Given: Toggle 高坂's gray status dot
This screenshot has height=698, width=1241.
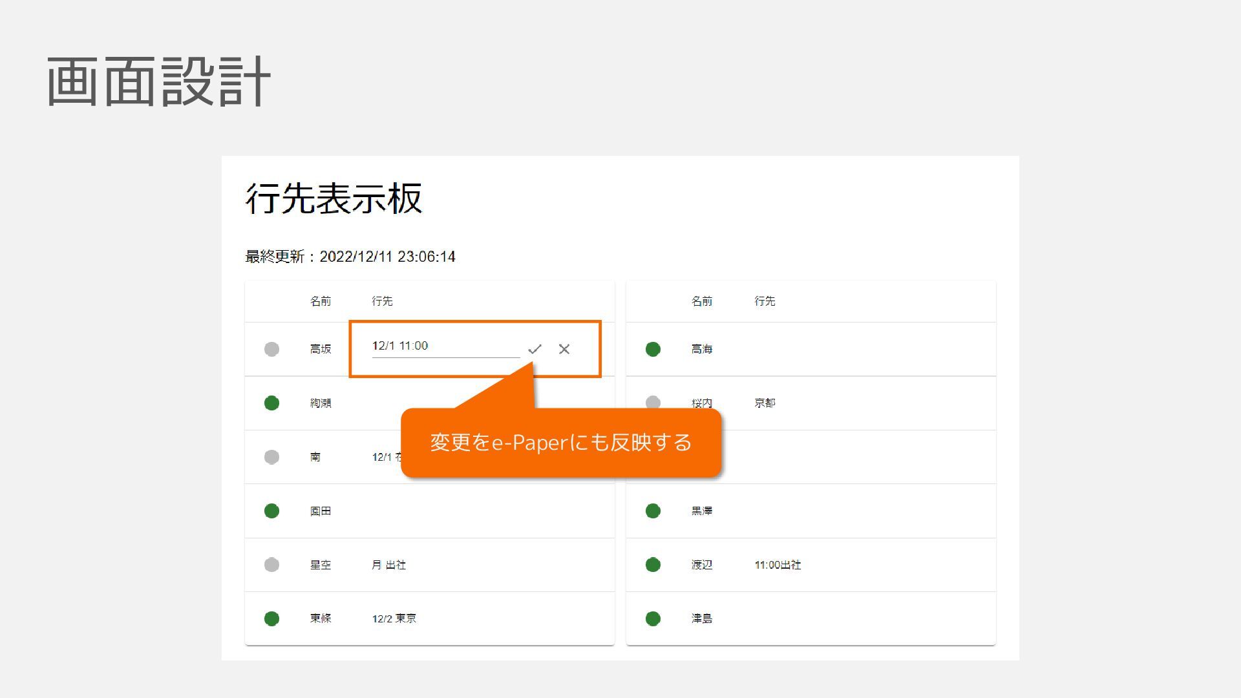Looking at the screenshot, I should 271,349.
